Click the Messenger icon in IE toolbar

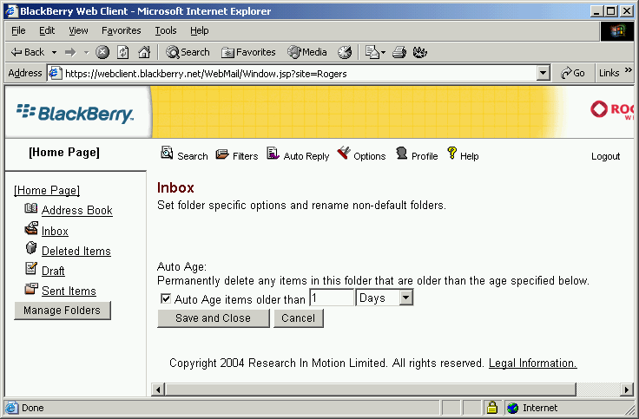coord(419,52)
